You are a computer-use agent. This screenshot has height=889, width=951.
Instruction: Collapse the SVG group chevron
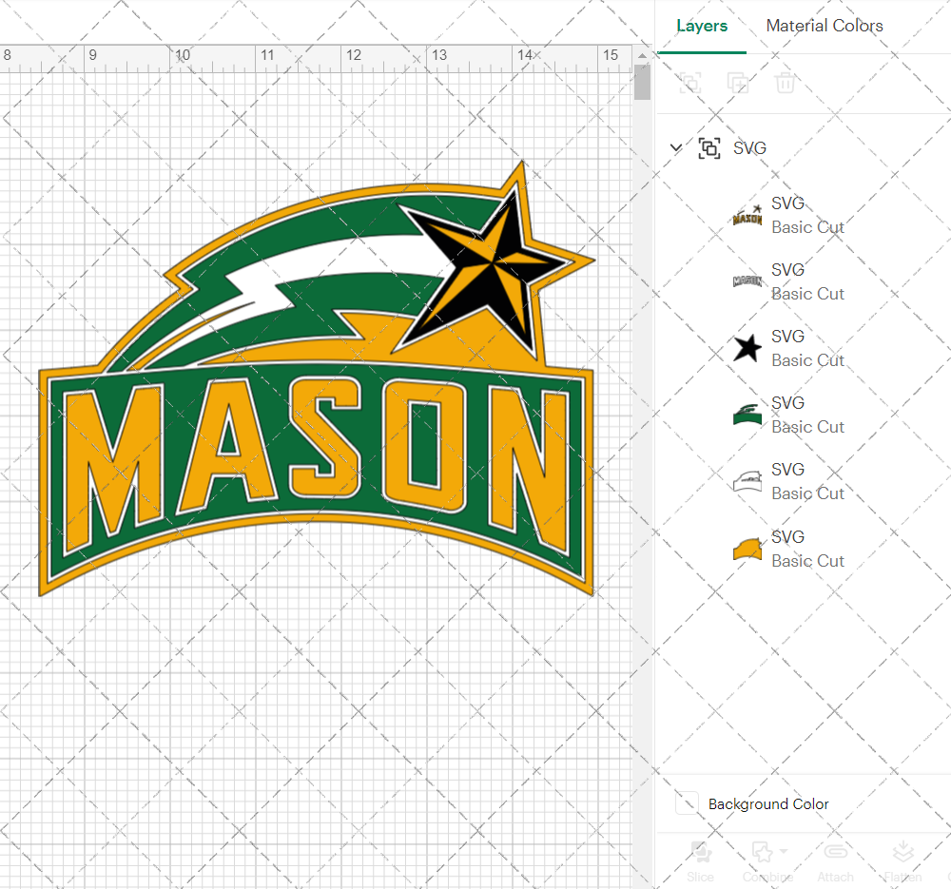[675, 147]
